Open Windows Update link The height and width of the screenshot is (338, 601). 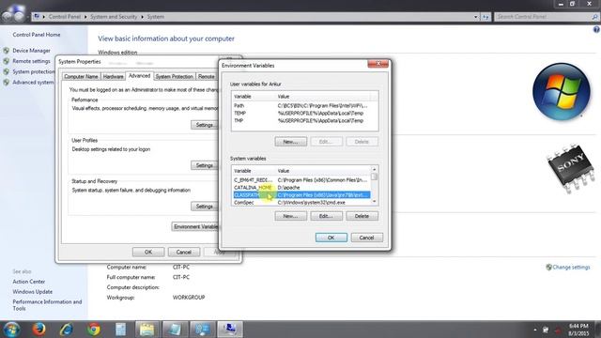point(33,292)
